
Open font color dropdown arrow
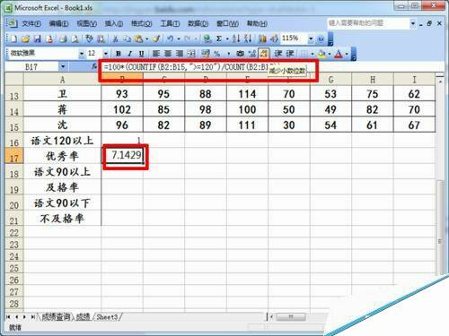coord(347,54)
